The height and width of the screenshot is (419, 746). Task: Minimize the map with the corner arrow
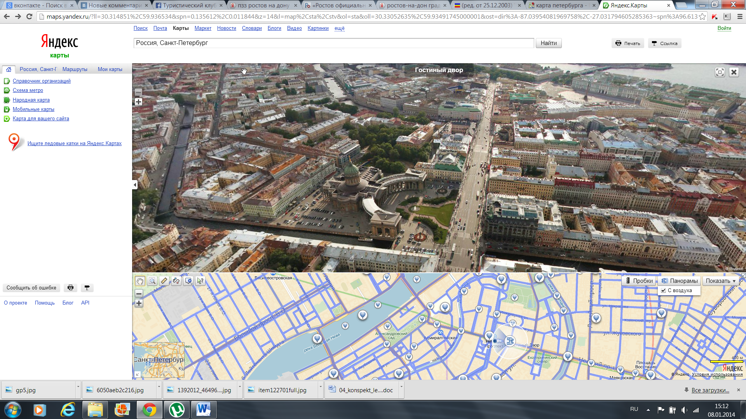click(x=743, y=275)
